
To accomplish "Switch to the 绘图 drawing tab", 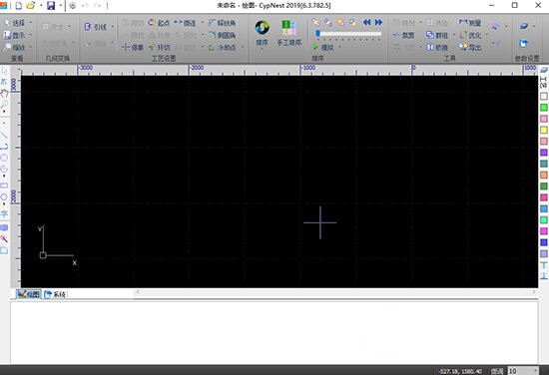I will point(29,294).
